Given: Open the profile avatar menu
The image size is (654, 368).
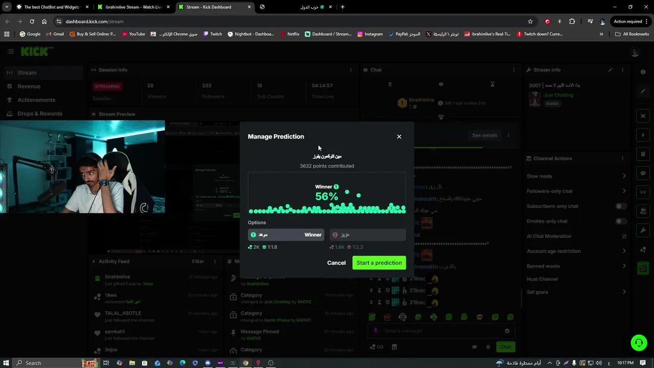Looking at the screenshot, I should point(635,52).
